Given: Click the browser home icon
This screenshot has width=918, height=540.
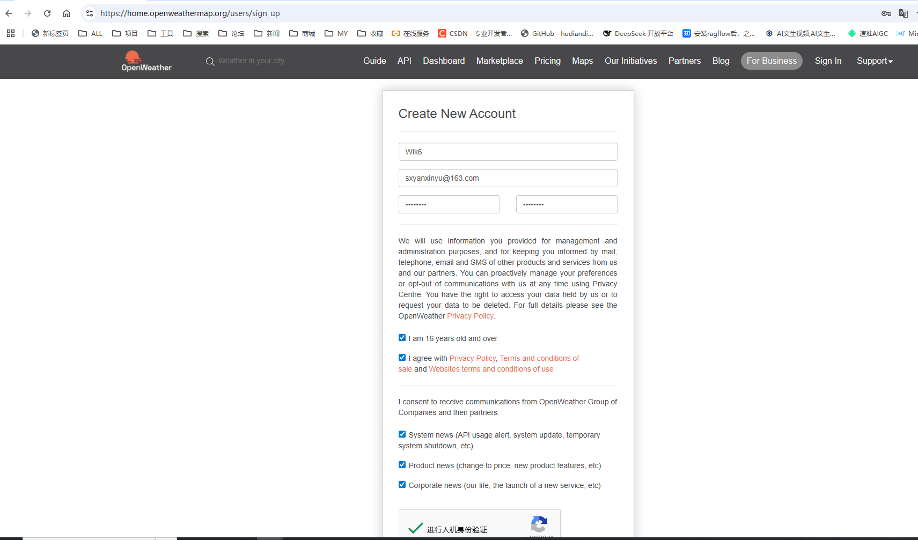Looking at the screenshot, I should (67, 13).
